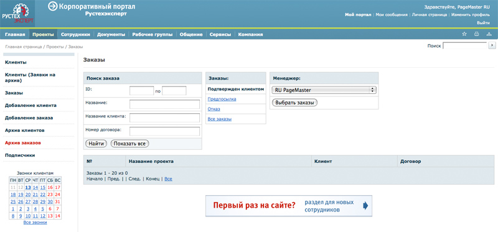Click Мой портал in the header

click(358, 14)
